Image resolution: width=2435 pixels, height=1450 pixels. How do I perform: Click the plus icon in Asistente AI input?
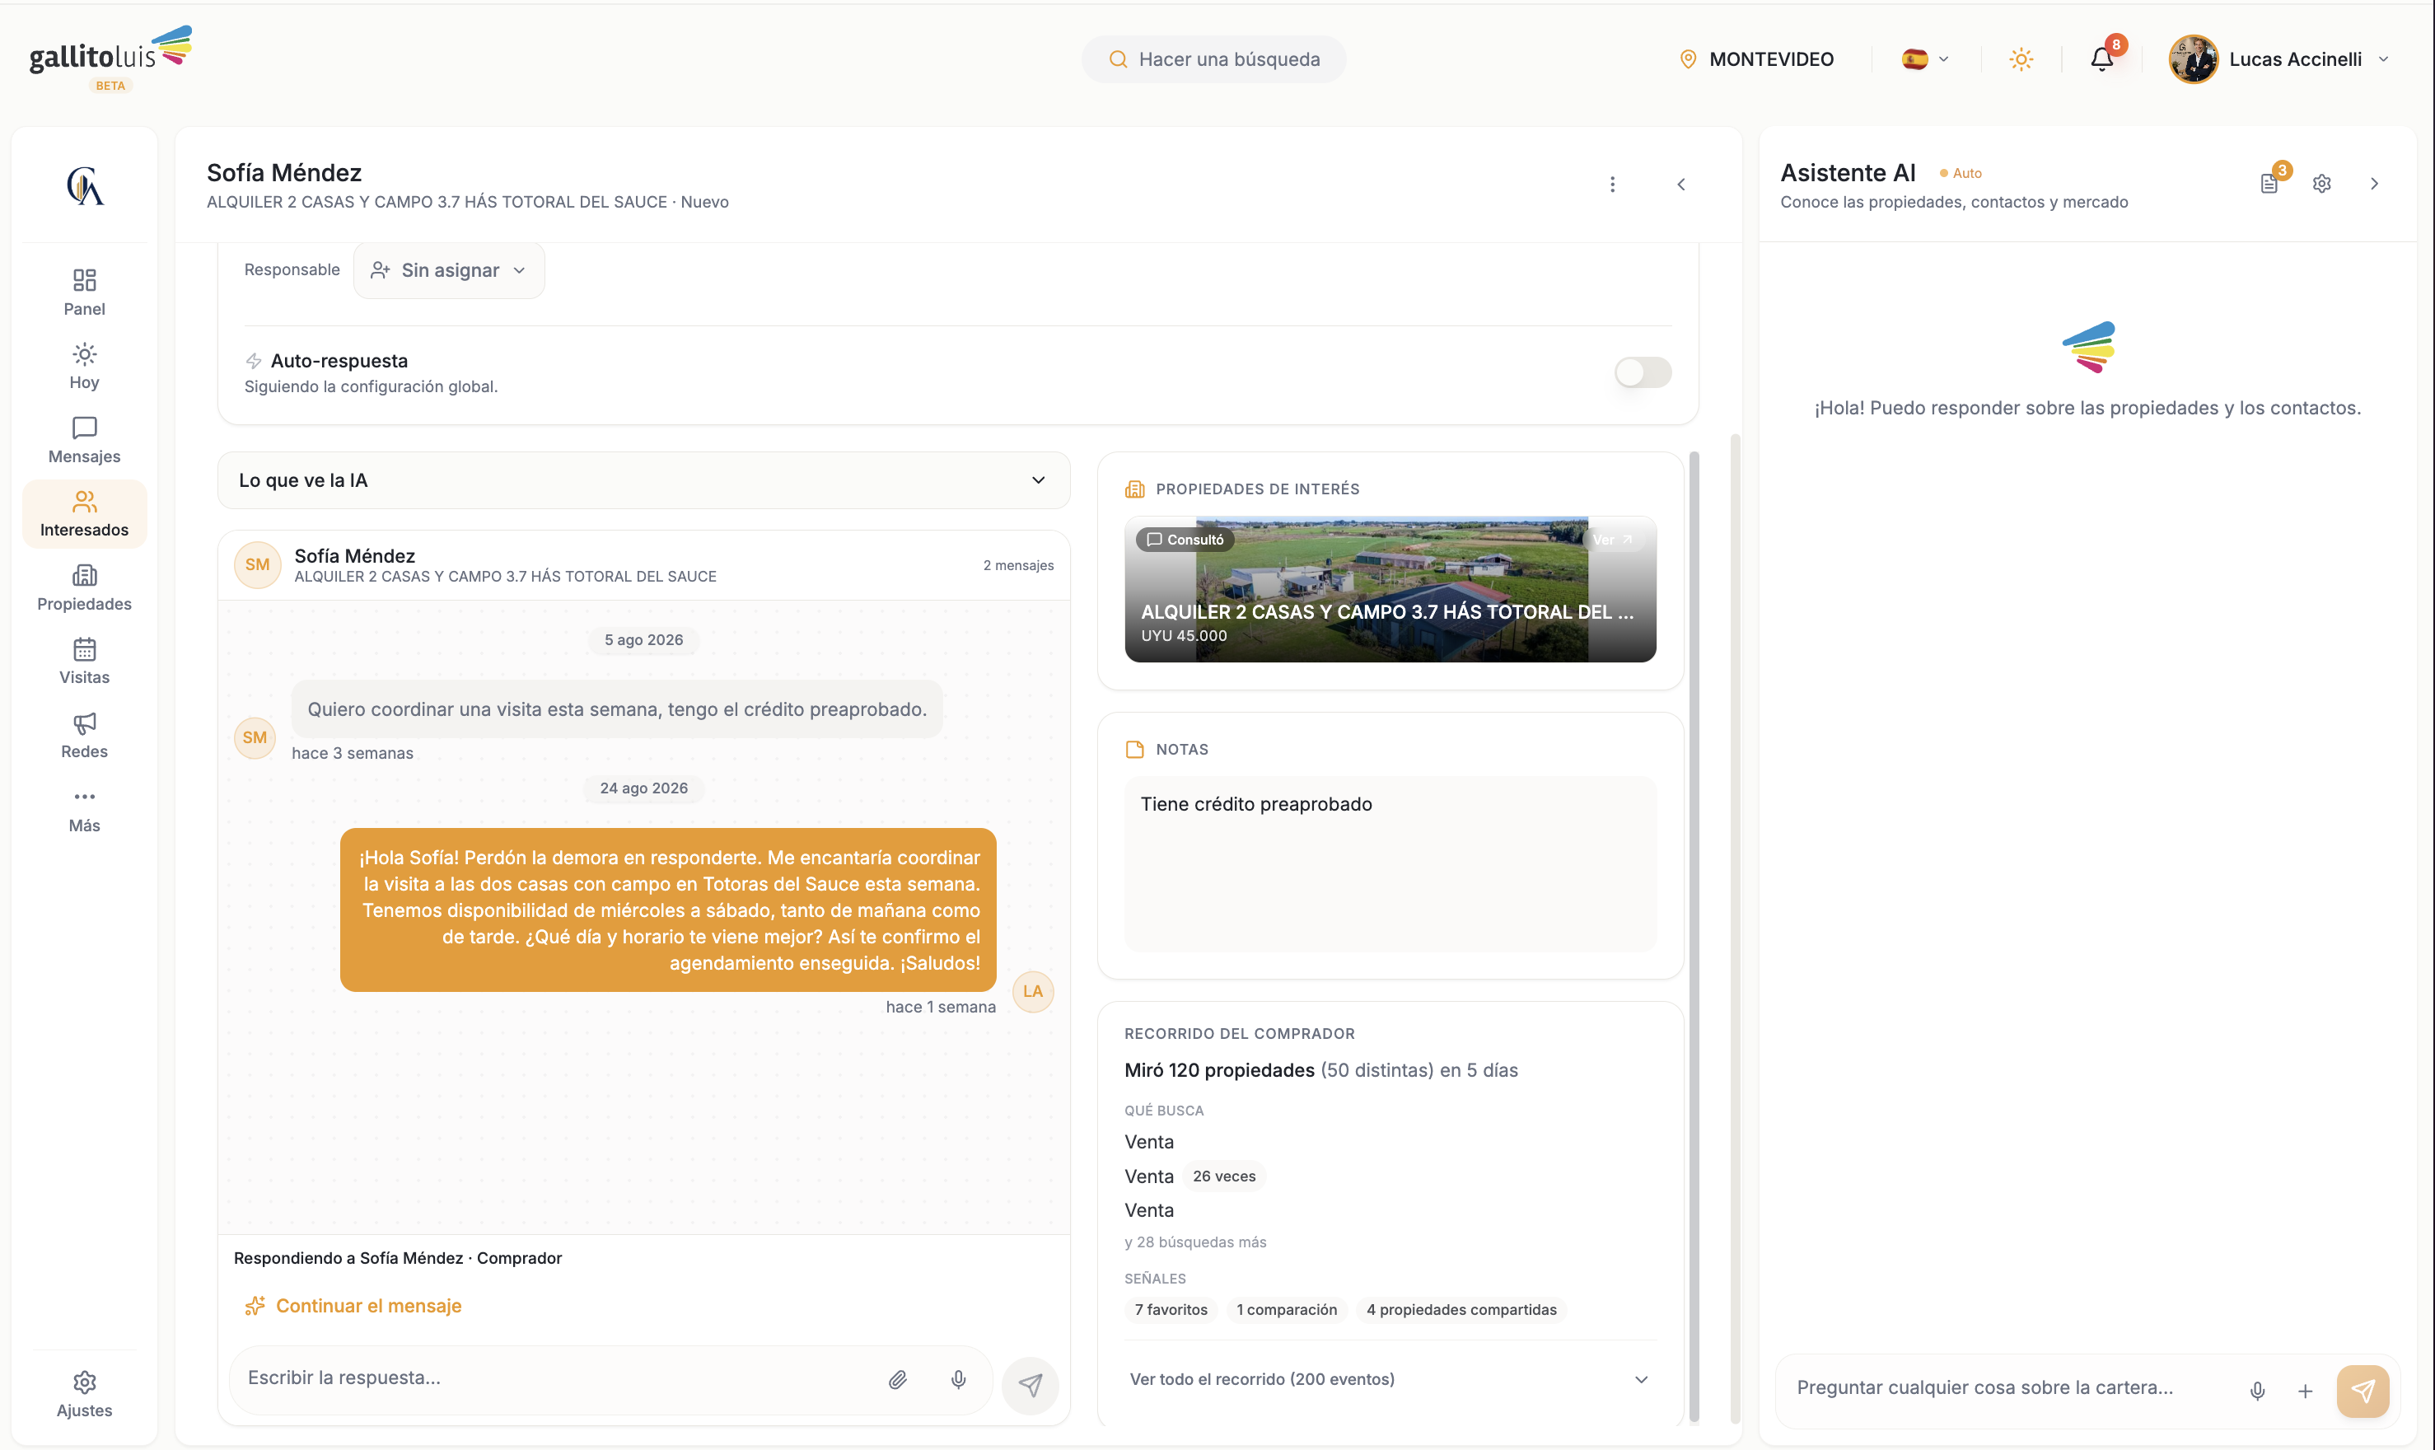(x=2304, y=1391)
